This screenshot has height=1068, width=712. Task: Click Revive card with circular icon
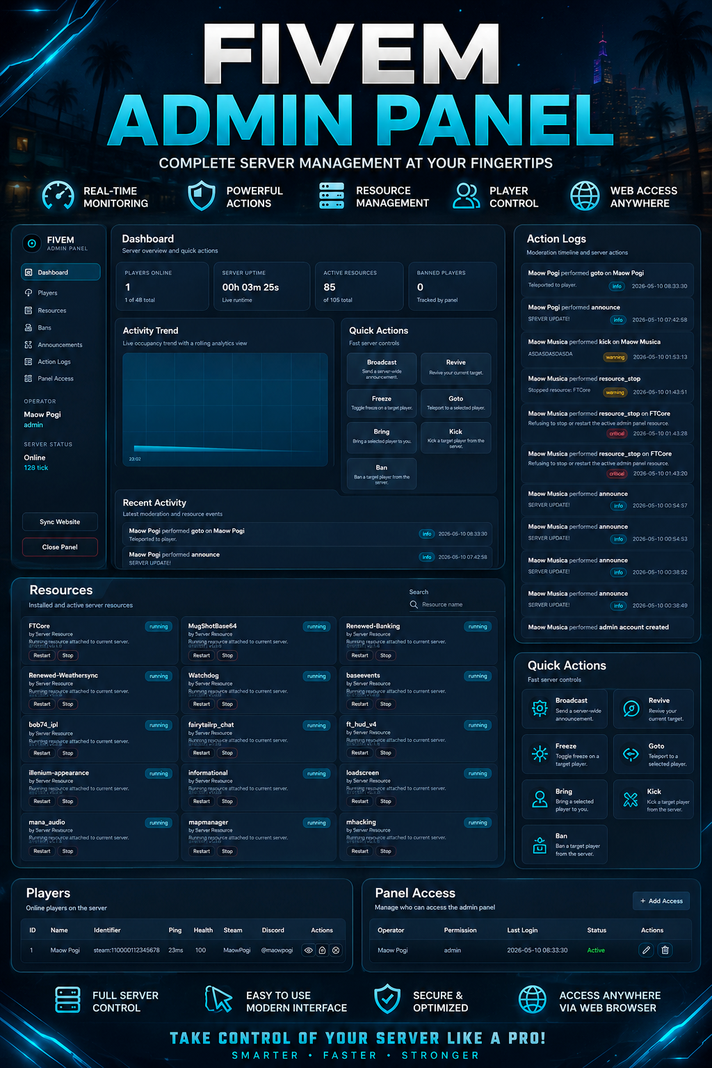click(x=654, y=709)
